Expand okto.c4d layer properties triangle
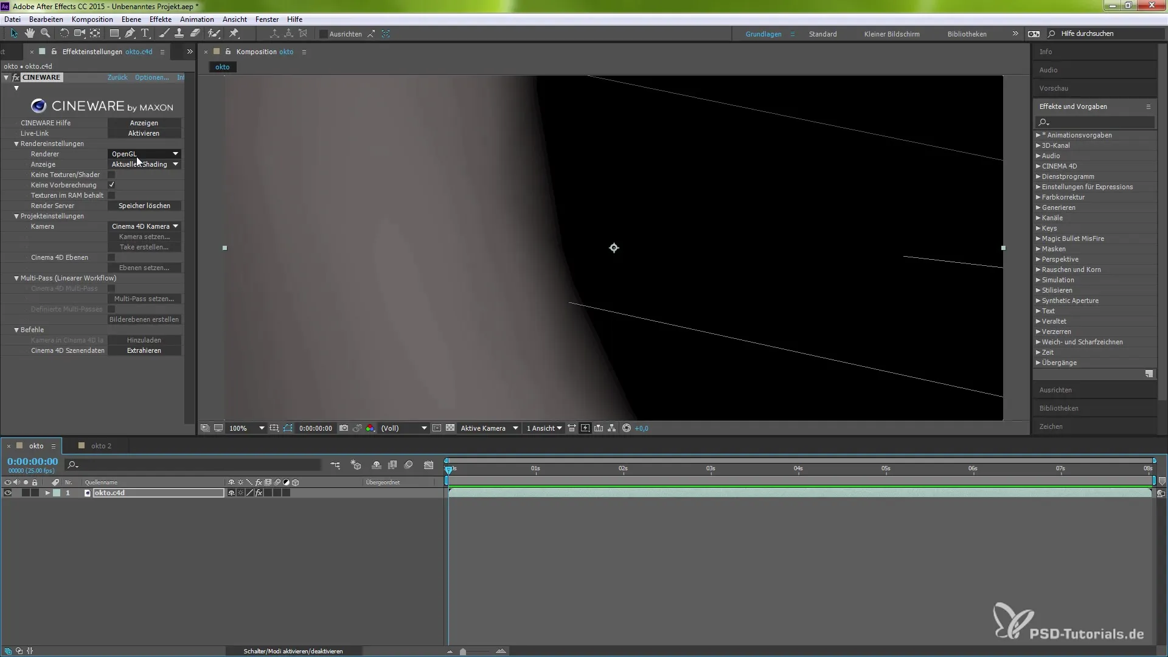 (x=47, y=493)
